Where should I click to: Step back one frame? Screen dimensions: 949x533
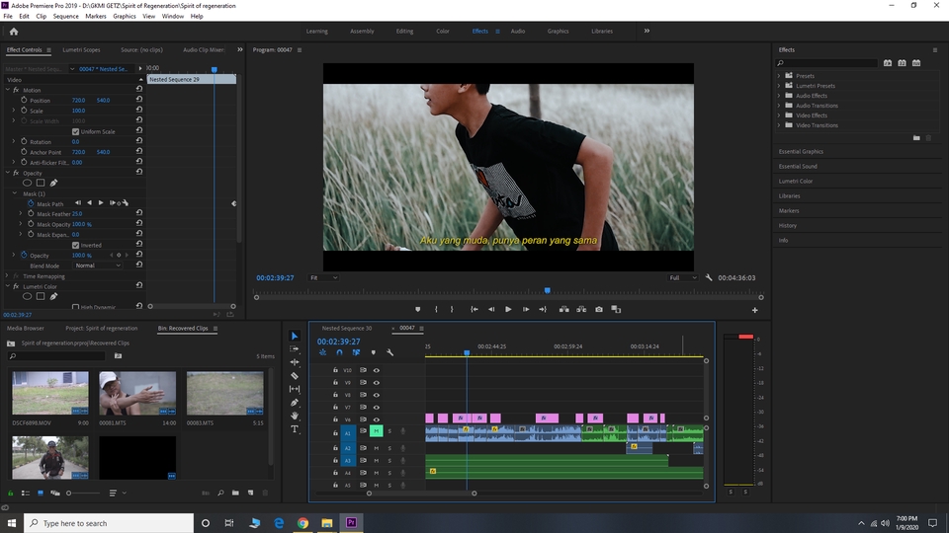pos(491,309)
